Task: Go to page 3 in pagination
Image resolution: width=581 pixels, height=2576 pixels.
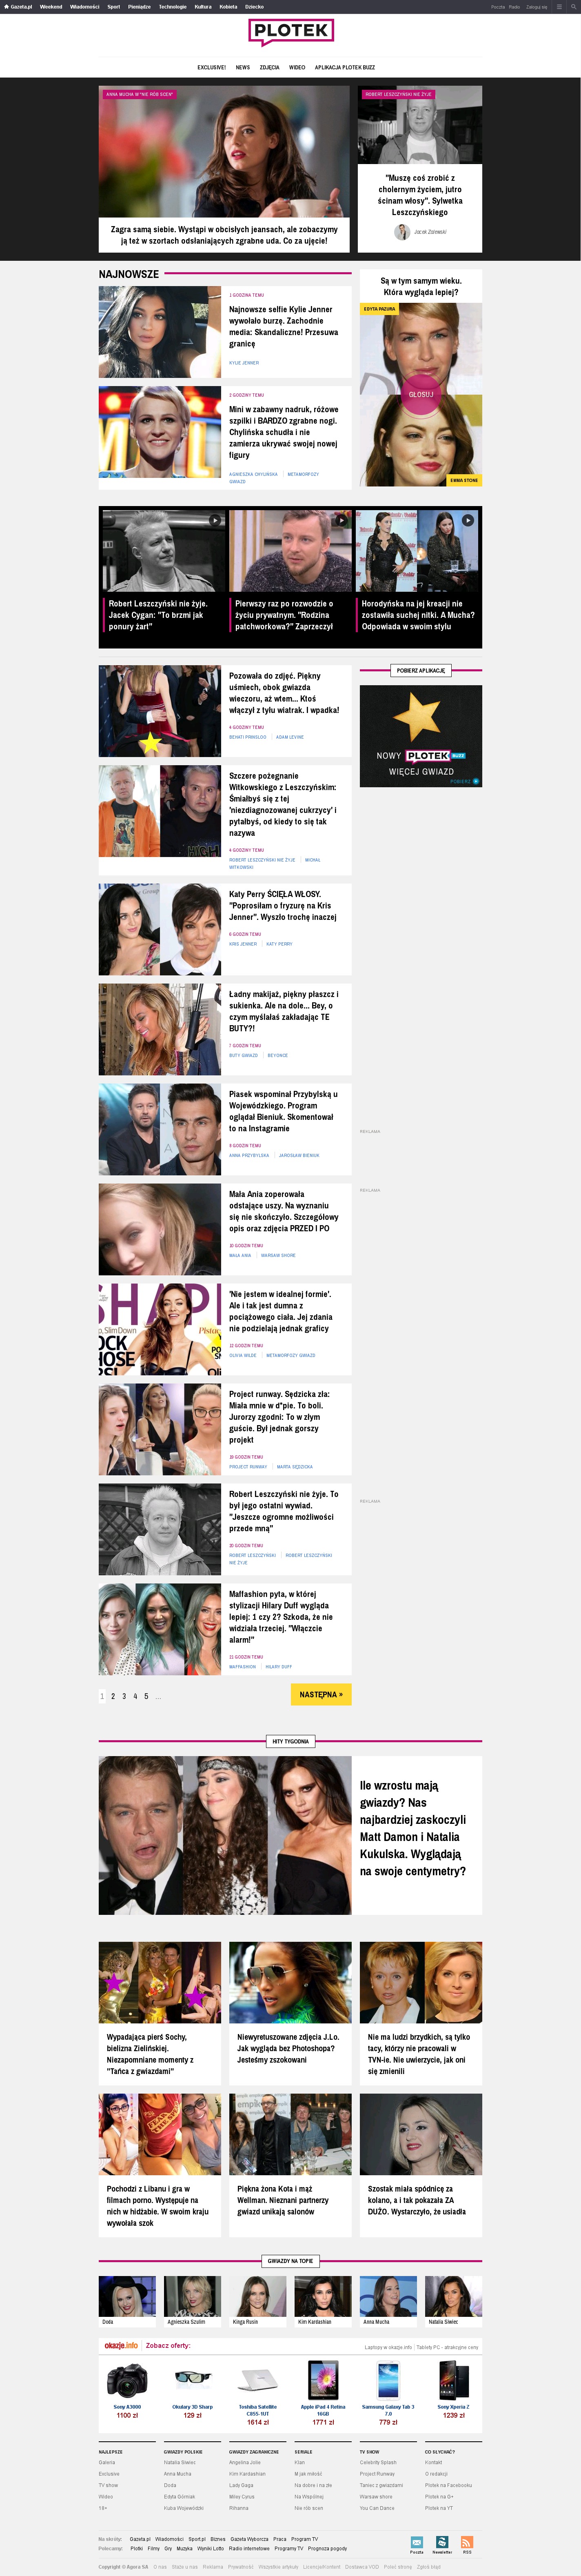Action: click(124, 1696)
